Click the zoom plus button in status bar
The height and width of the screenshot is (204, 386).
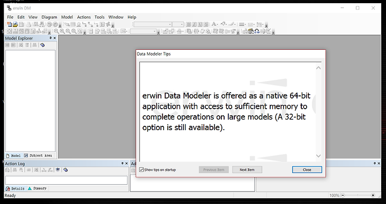pos(373,195)
